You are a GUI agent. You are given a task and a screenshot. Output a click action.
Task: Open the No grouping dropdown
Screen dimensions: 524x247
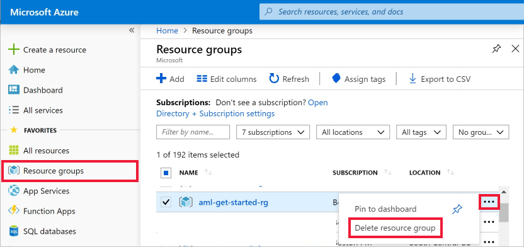click(481, 132)
